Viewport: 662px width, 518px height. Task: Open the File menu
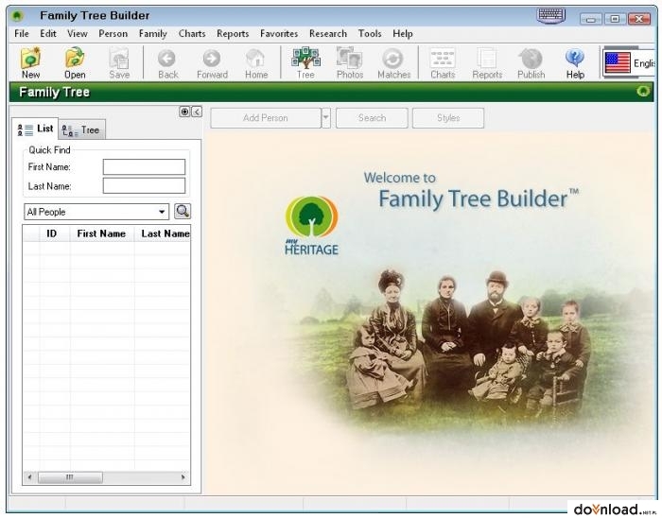tap(22, 34)
